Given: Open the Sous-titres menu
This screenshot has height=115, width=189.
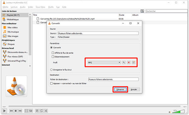Looking at the screenshot, I should (40, 7).
